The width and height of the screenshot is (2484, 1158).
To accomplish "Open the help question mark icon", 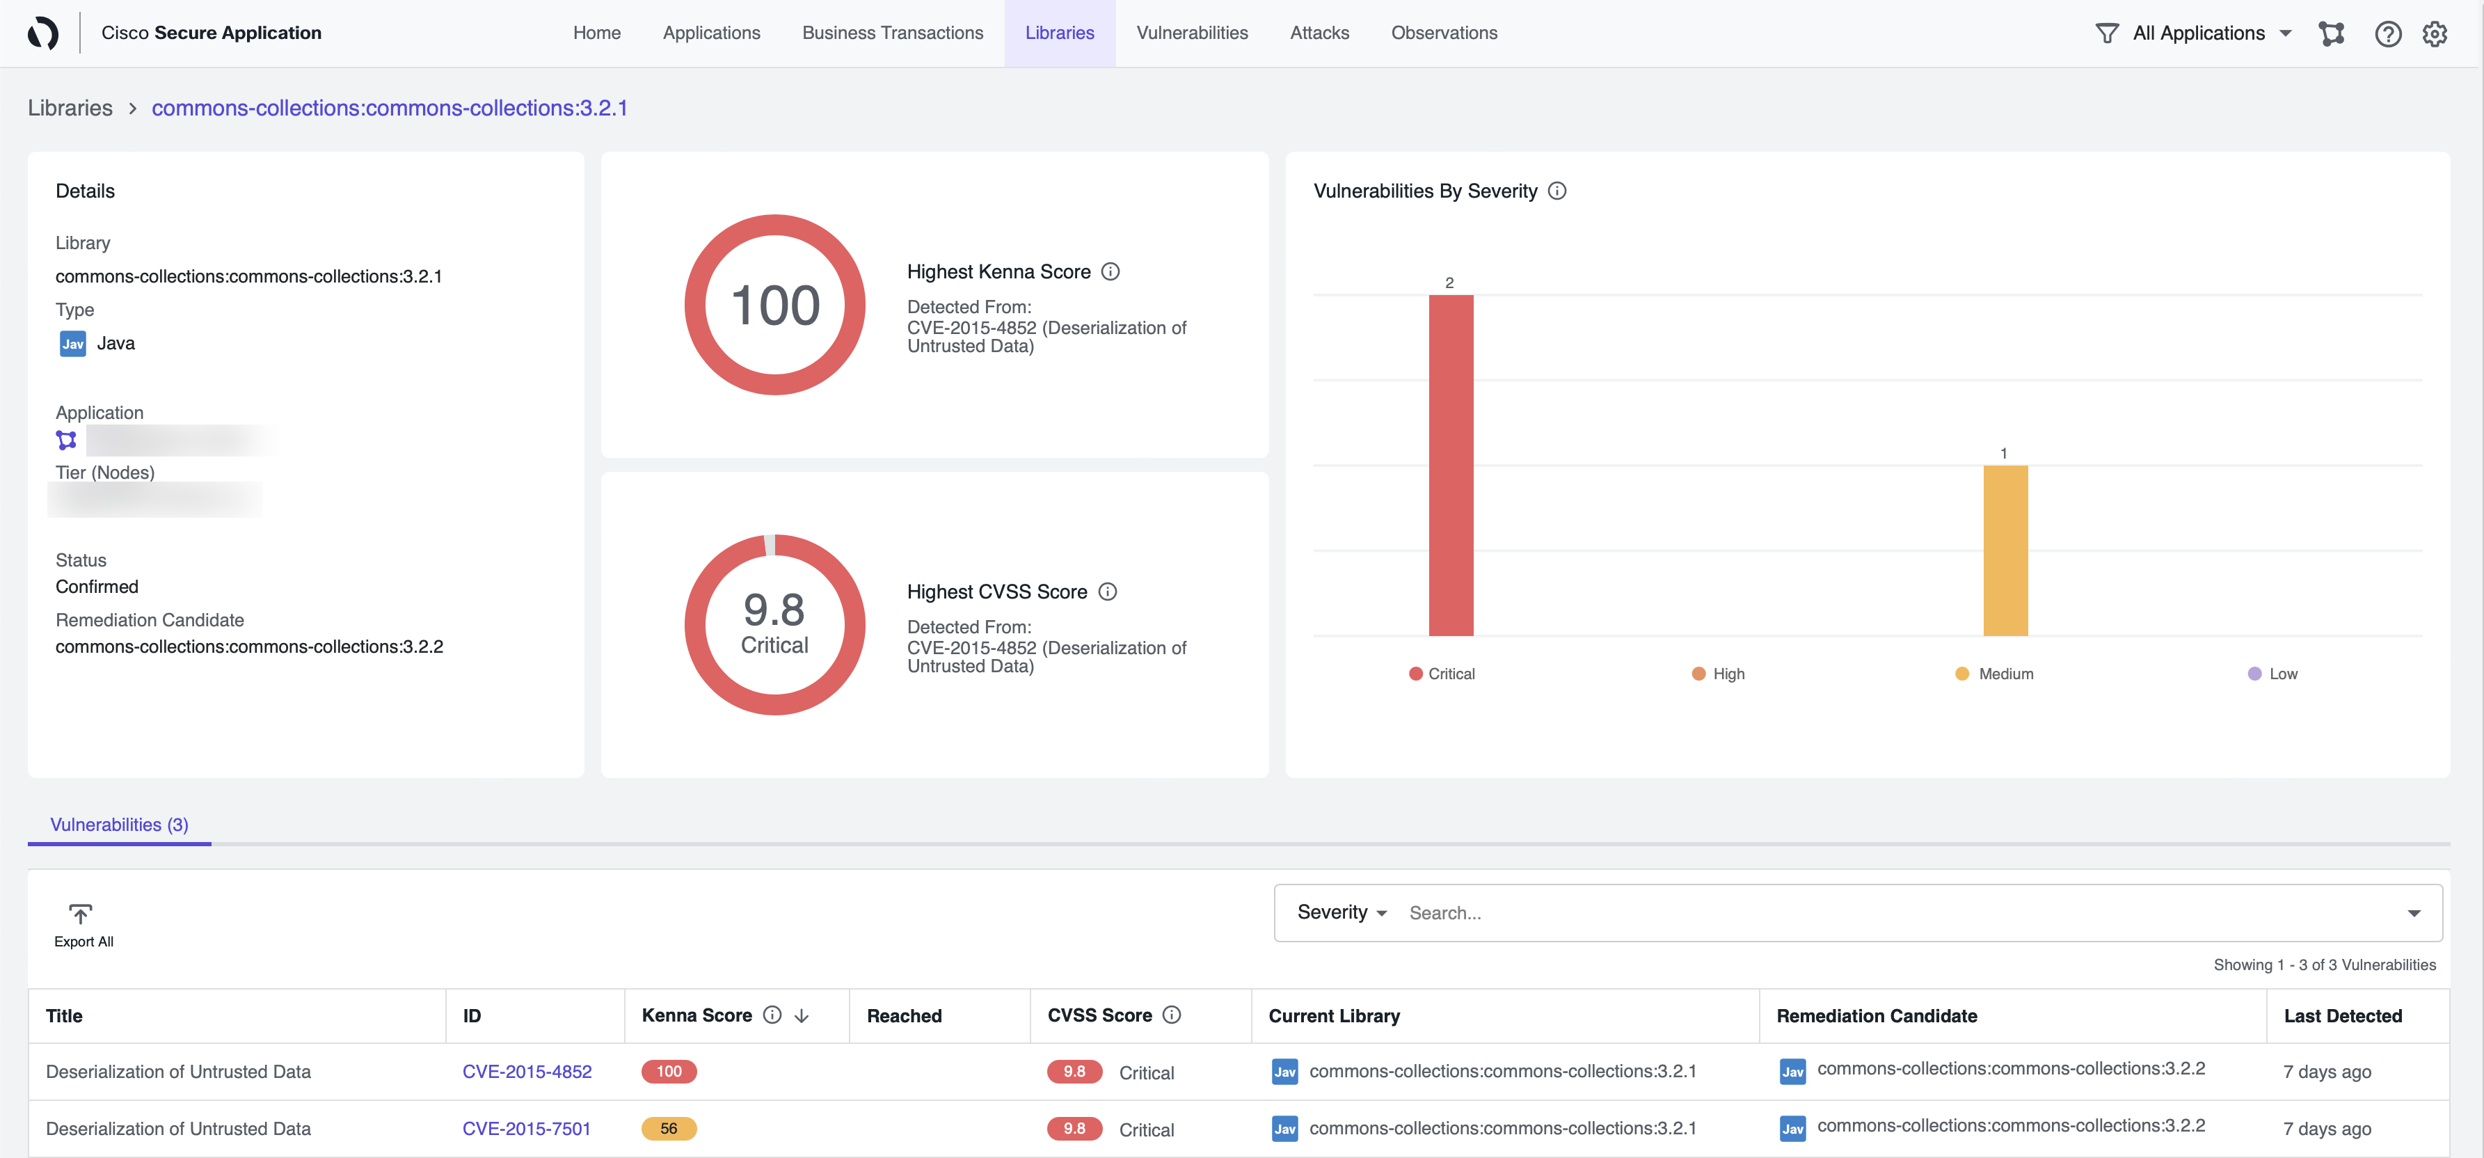I will tap(2387, 33).
